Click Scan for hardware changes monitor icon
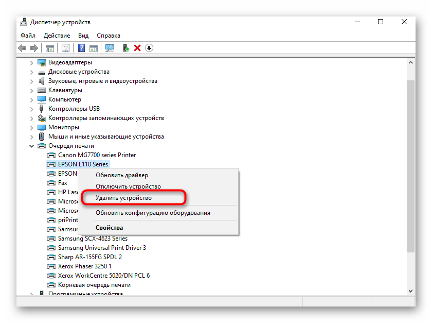The width and height of the screenshot is (432, 323). click(x=109, y=48)
